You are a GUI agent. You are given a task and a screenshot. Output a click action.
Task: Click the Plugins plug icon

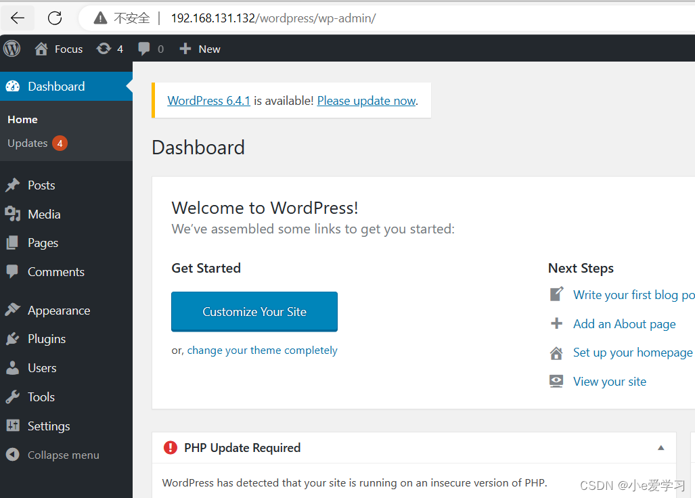pos(13,339)
